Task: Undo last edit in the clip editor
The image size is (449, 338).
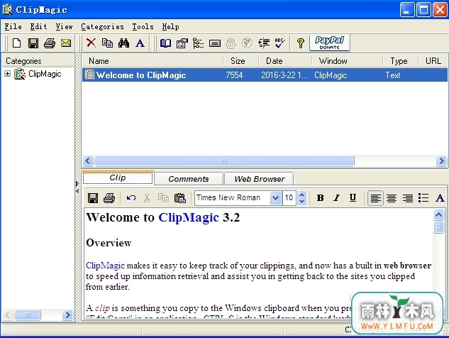Action: [131, 198]
